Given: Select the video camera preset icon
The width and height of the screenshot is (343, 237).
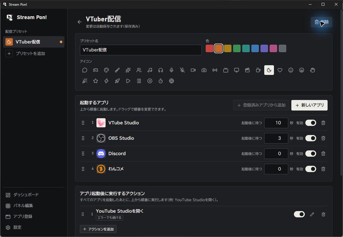Looking at the screenshot, I should 193,70.
